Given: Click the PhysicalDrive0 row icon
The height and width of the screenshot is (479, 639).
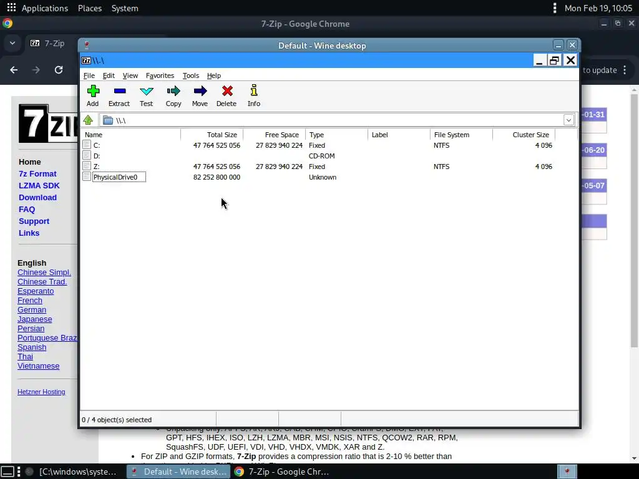Looking at the screenshot, I should [87, 177].
